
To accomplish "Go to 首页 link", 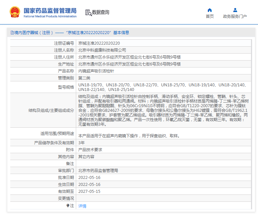I will coord(210,17).
